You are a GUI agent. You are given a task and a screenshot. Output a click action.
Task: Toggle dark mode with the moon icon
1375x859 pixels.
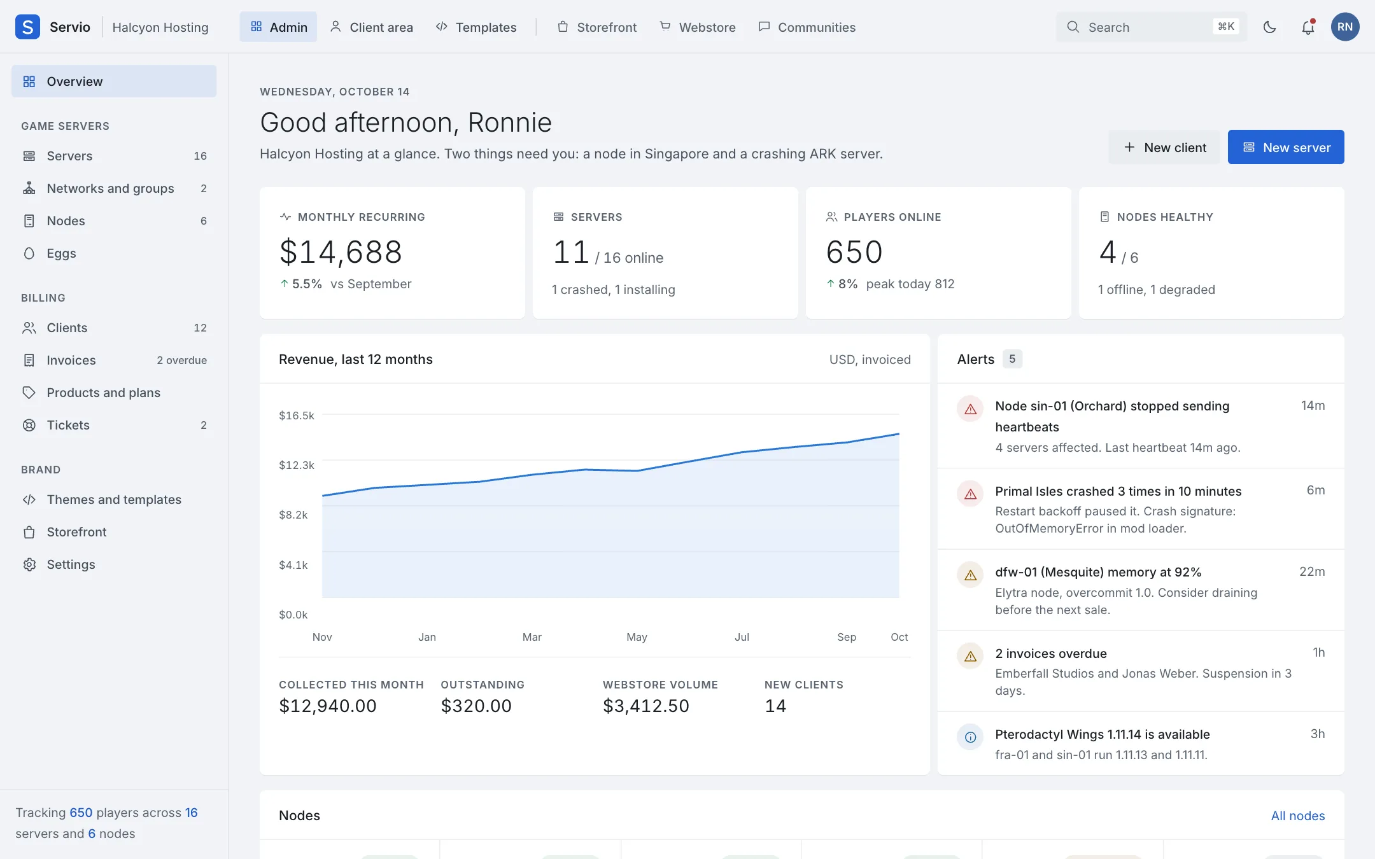[1269, 27]
